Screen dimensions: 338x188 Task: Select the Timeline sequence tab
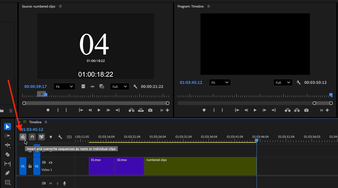[x=35, y=122]
